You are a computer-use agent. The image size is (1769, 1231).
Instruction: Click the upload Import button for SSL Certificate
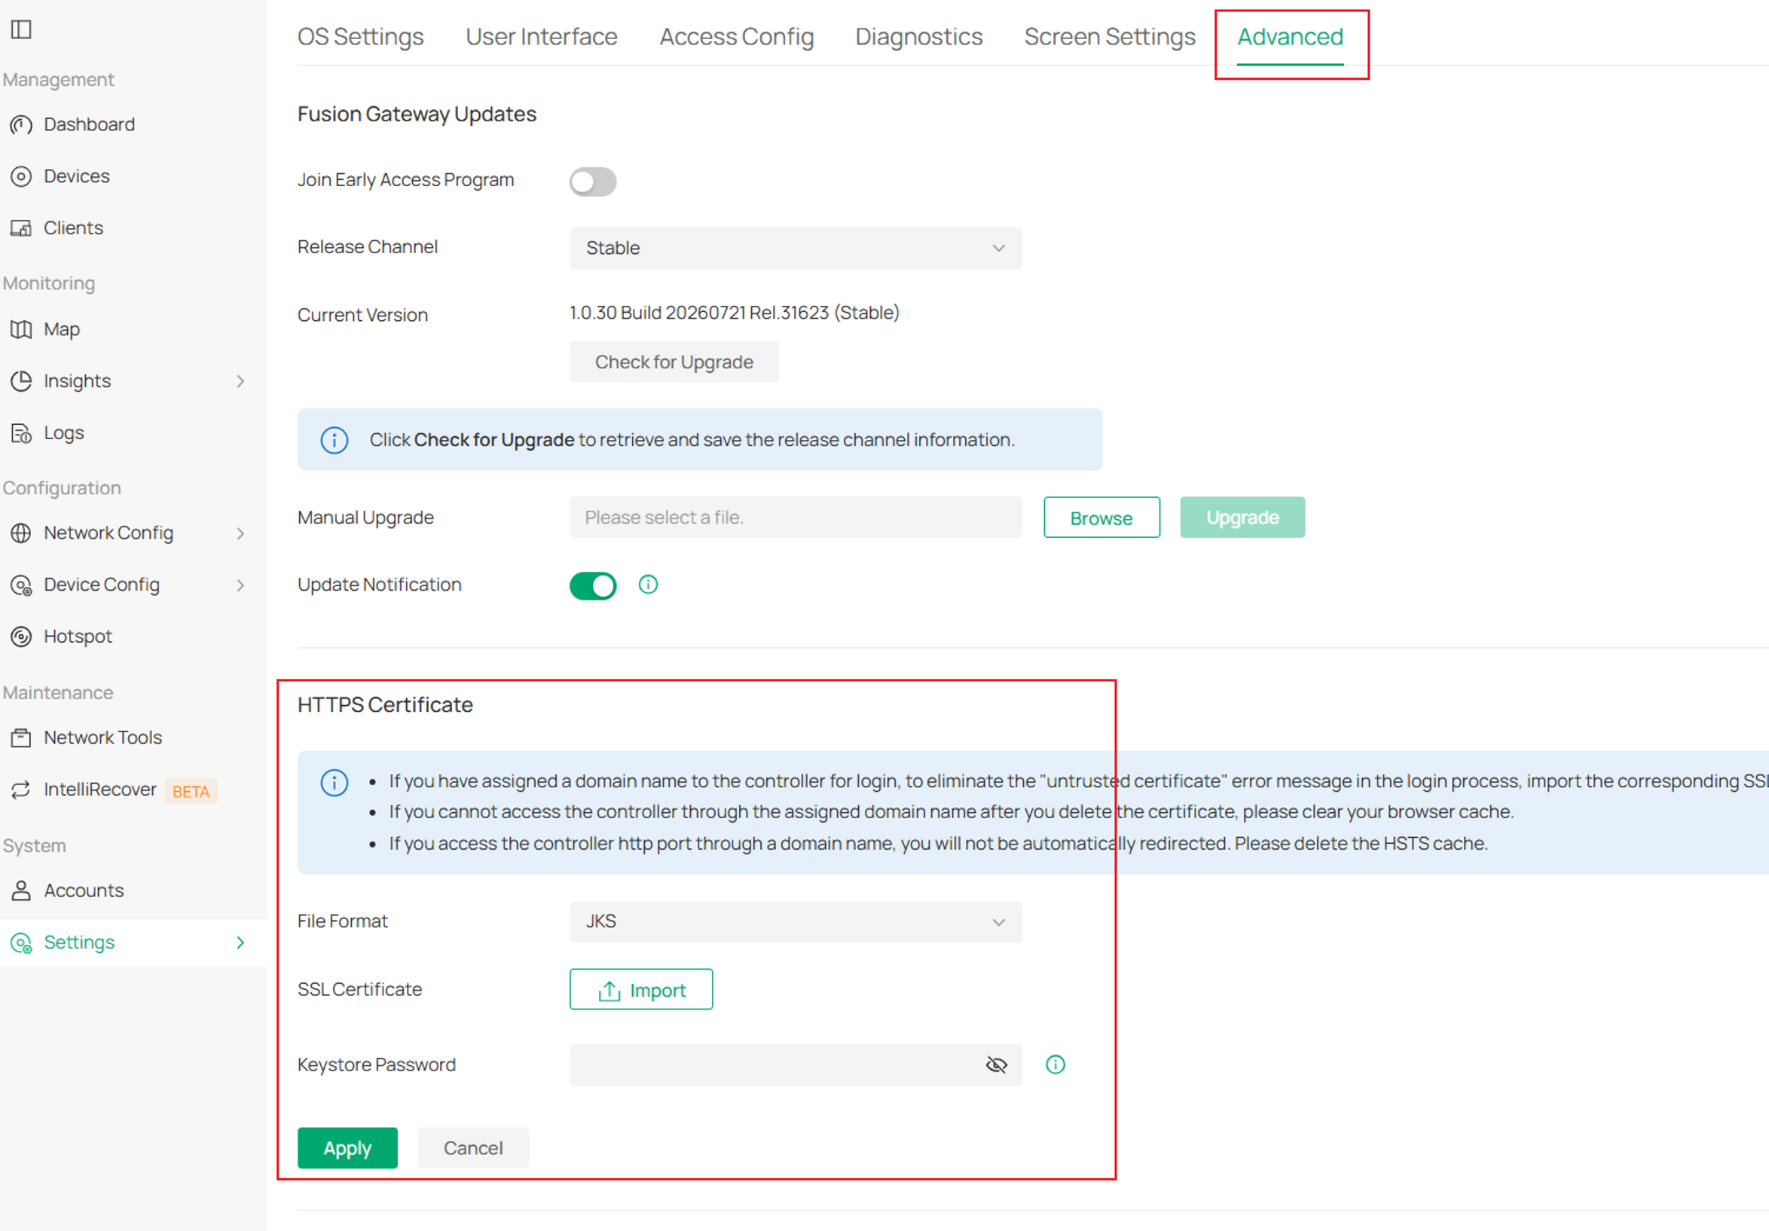(641, 990)
